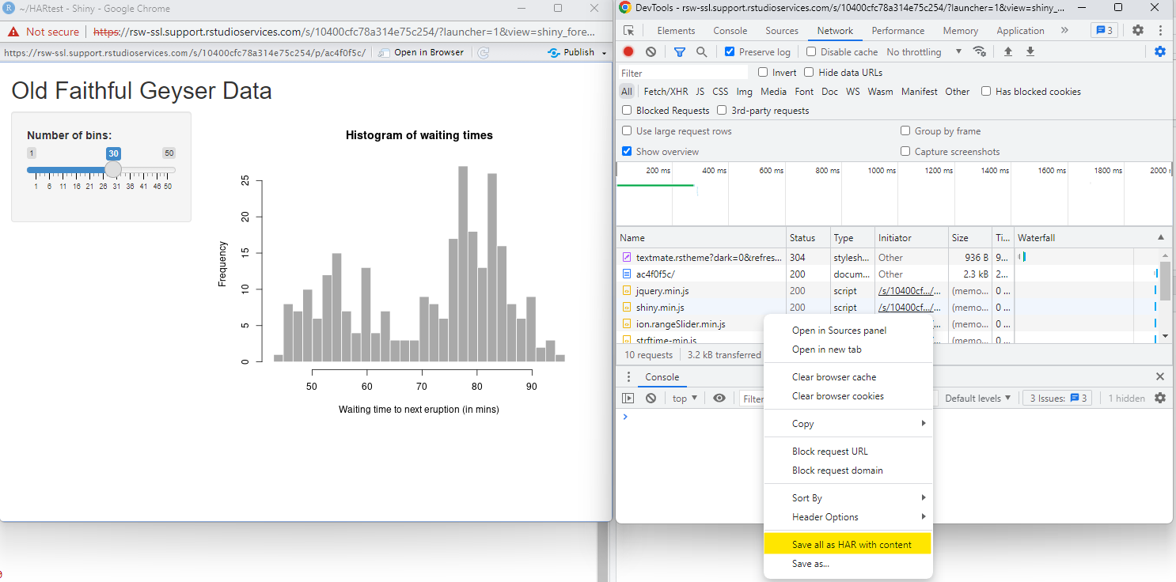Open network search with magnifier icon
The height and width of the screenshot is (582, 1176).
point(701,52)
